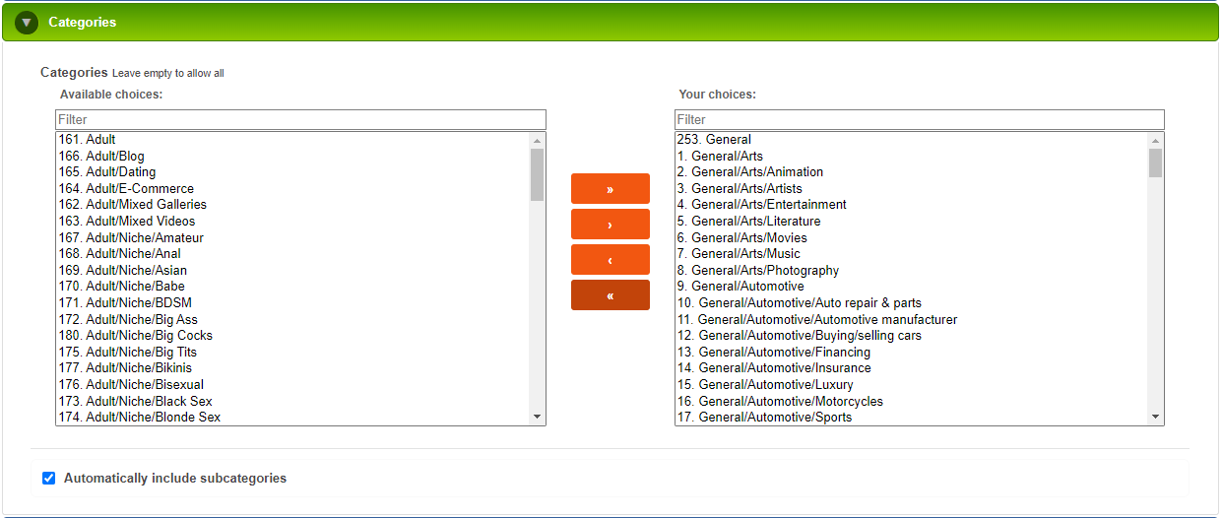Select 177. Adult/Niche/Bikinis entry
This screenshot has height=518, width=1223.
tap(292, 368)
